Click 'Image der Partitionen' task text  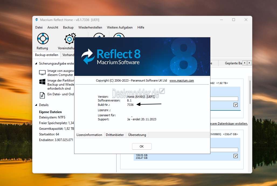click(x=61, y=84)
